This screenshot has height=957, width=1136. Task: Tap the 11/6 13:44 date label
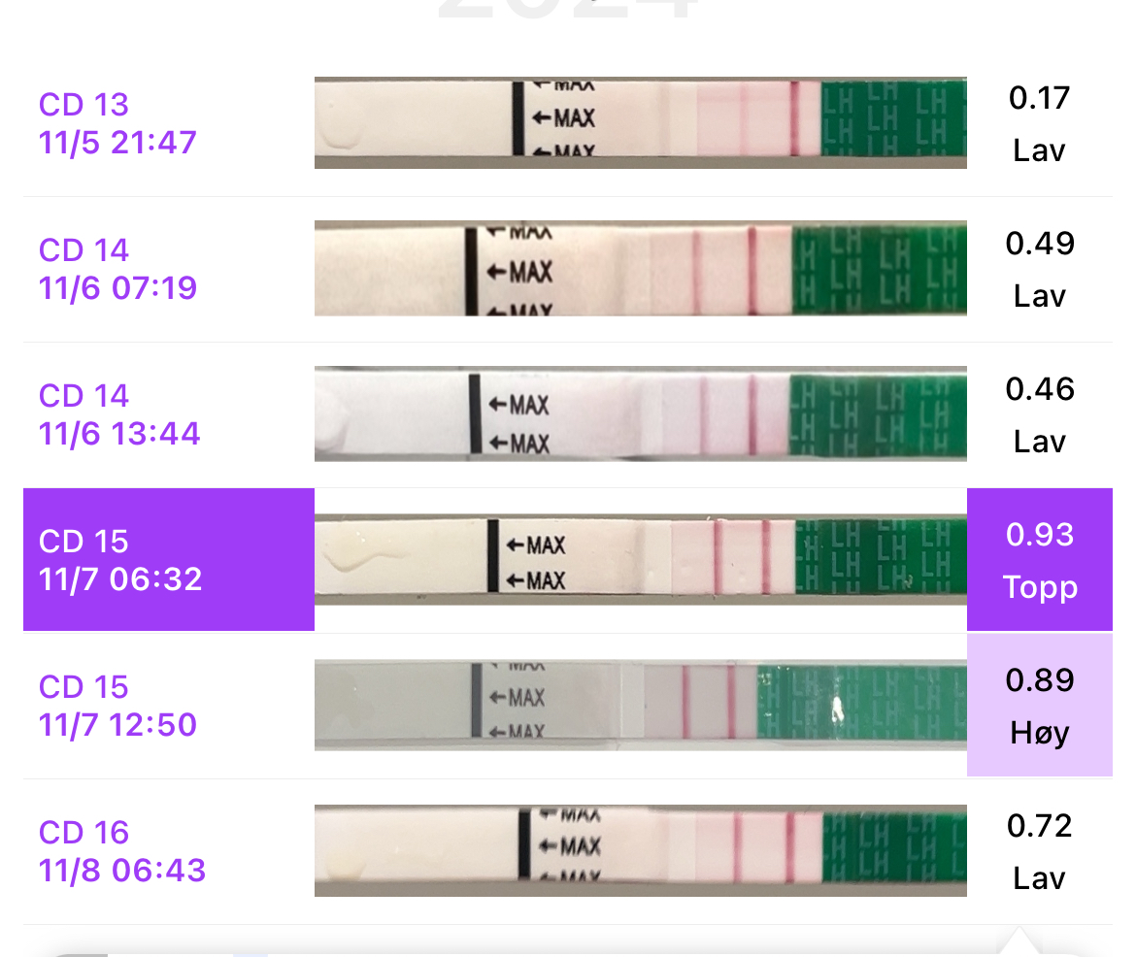tap(119, 434)
